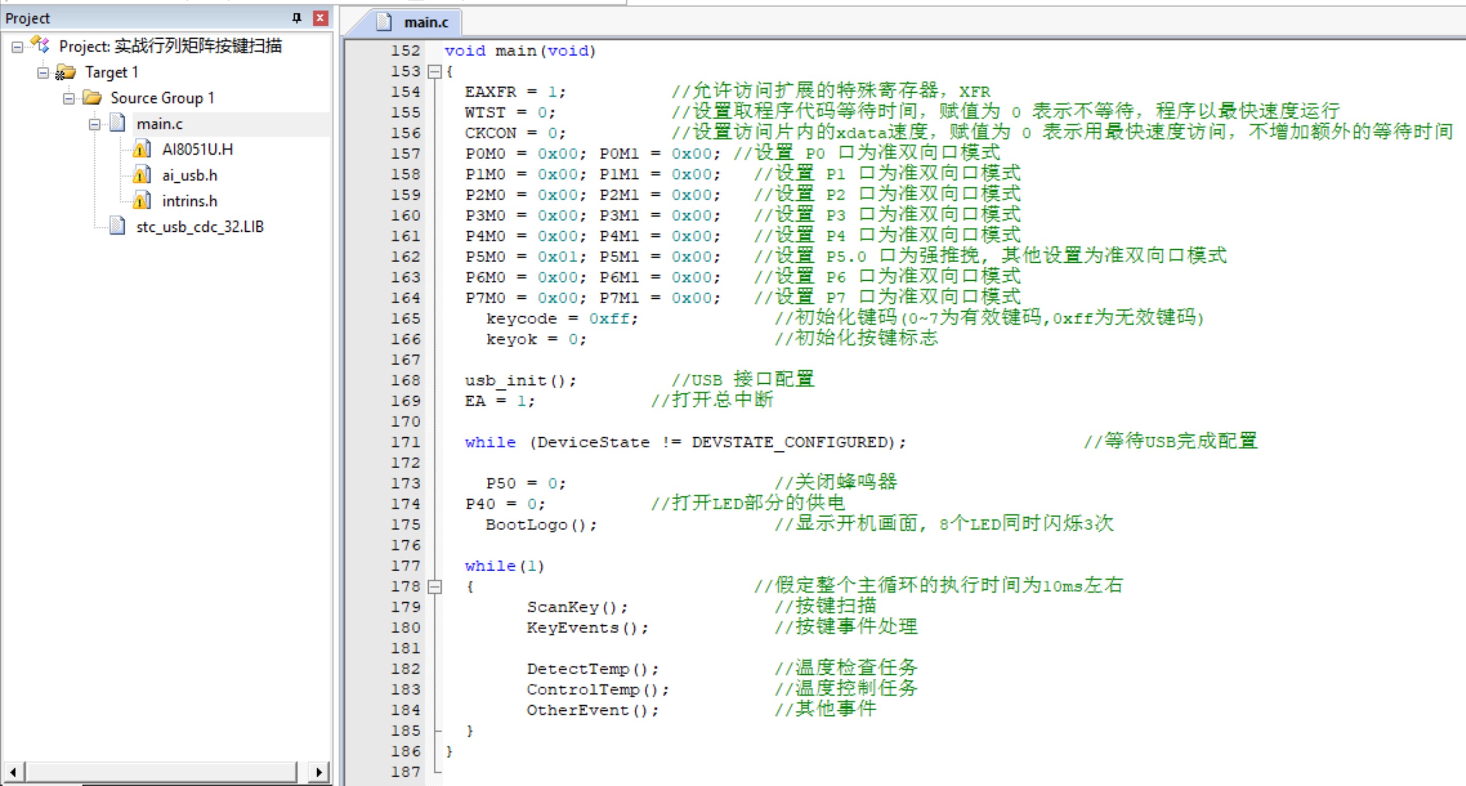Image resolution: width=1466 pixels, height=786 pixels.
Task: Select ai_usb.h in project tree
Action: [x=190, y=175]
